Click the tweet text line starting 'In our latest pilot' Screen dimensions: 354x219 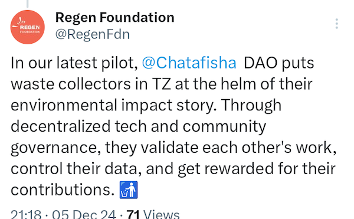(162, 63)
